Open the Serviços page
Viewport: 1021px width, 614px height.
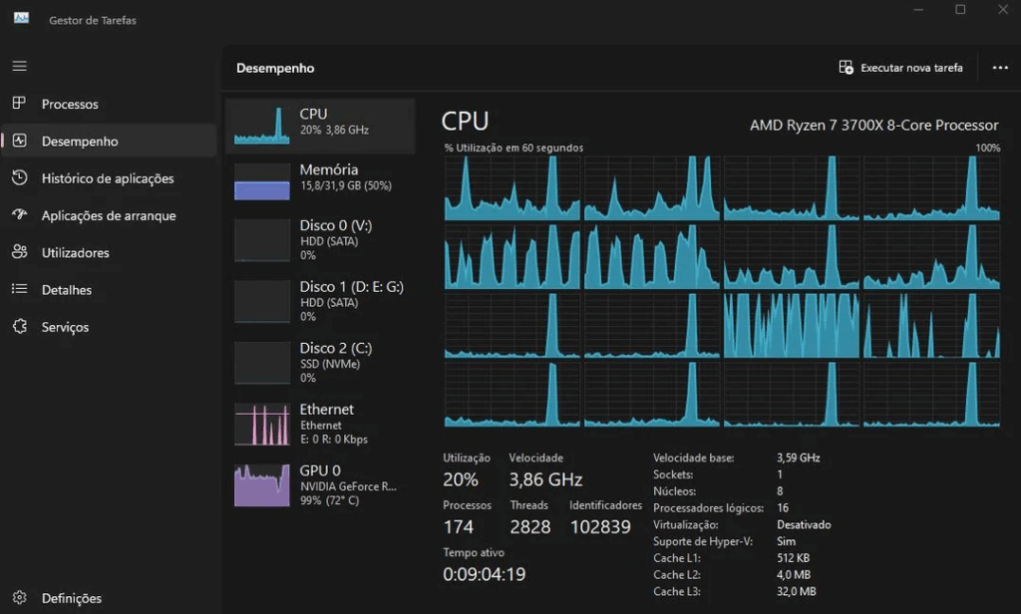(x=108, y=326)
